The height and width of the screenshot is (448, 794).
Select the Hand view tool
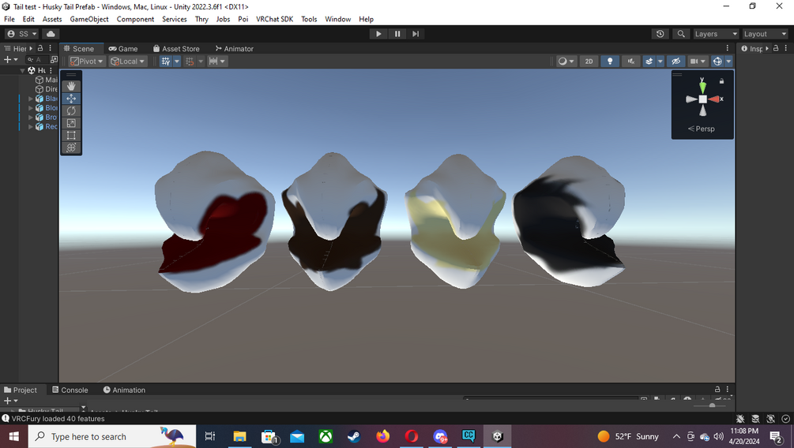[71, 87]
